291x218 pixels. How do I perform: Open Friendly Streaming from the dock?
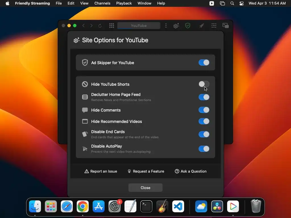pos(233,206)
